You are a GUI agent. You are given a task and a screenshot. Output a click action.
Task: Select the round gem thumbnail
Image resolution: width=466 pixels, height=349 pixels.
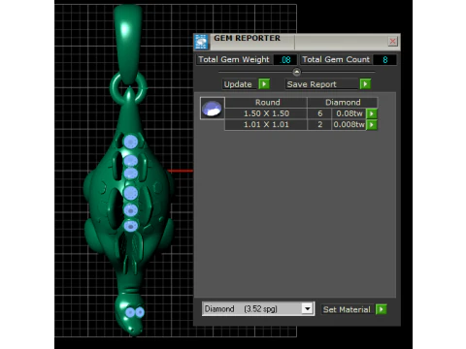pos(212,109)
